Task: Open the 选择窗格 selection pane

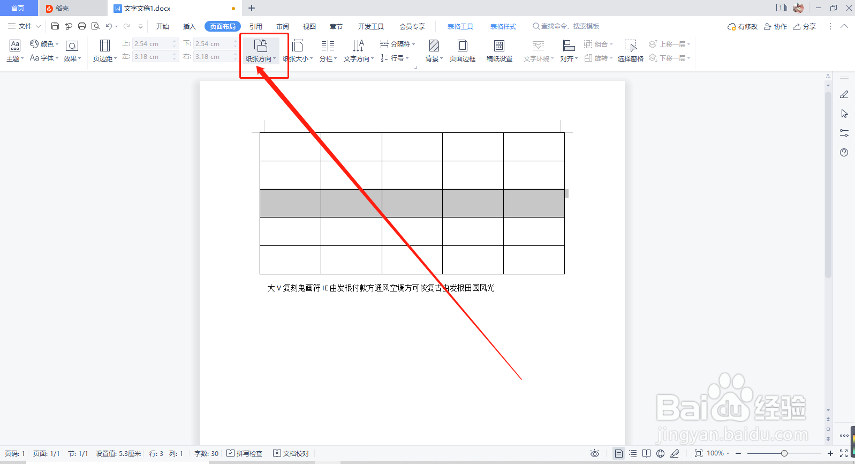Action: 630,51
